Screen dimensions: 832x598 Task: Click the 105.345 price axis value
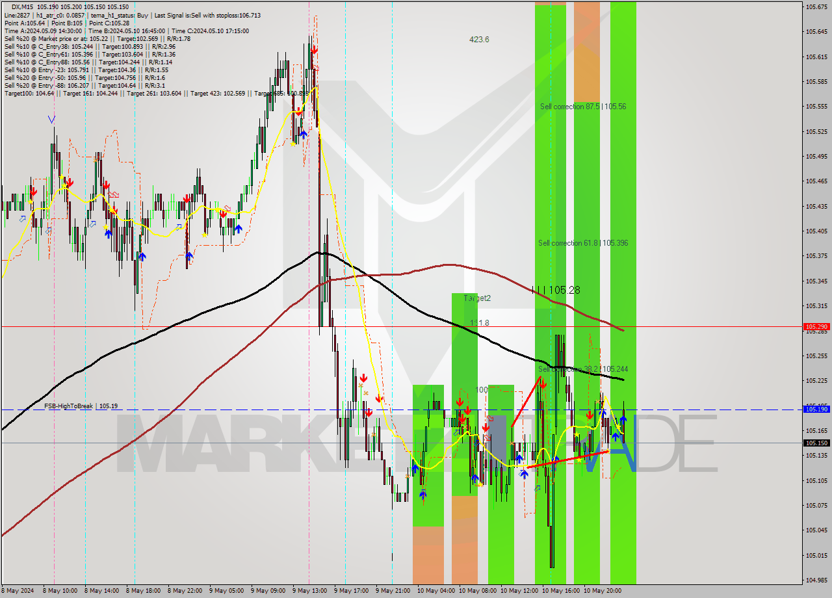click(x=816, y=281)
